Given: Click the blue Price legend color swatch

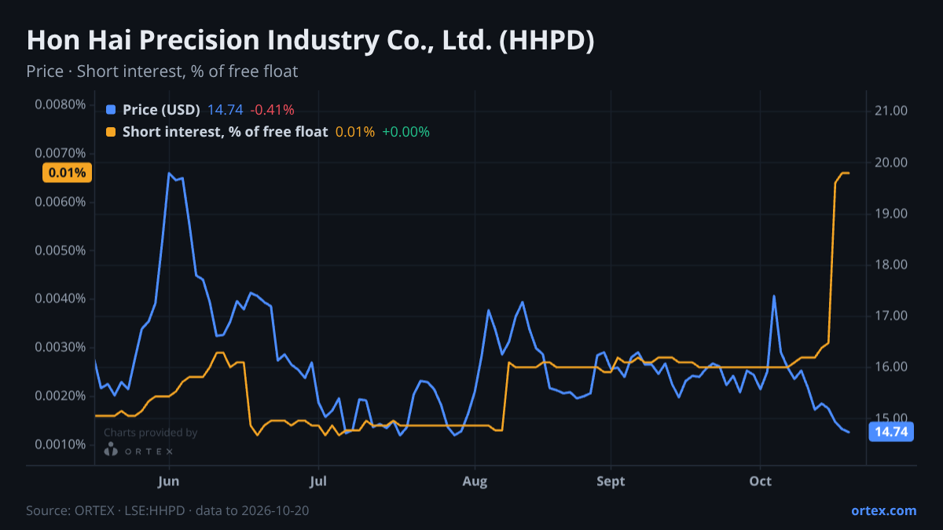Looking at the screenshot, I should point(110,110).
